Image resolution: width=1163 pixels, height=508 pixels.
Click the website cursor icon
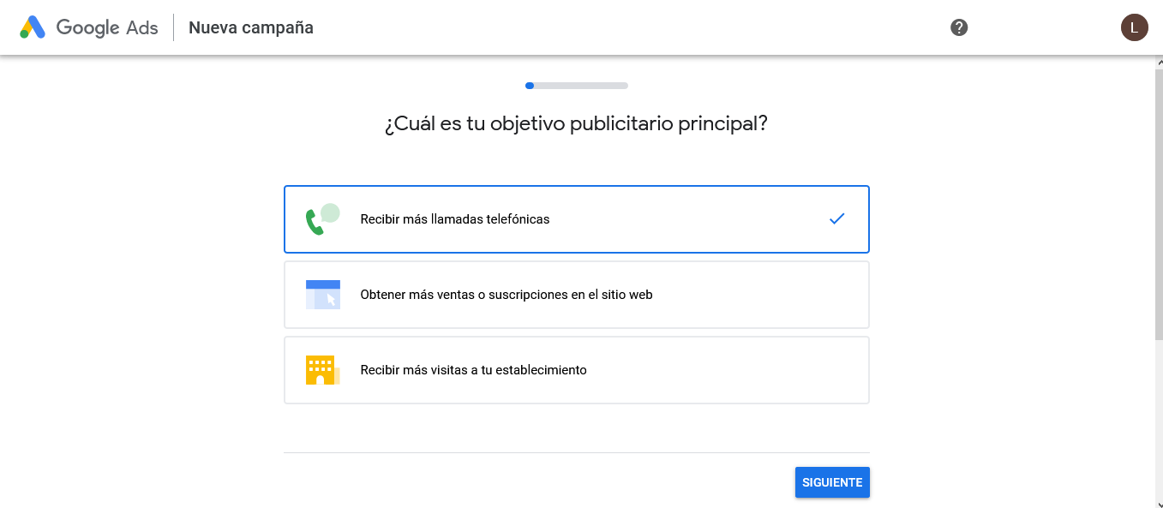coord(321,294)
